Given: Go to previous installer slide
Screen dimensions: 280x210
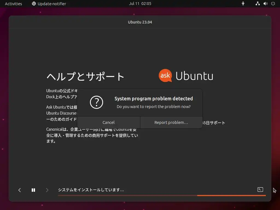Looking at the screenshot, I should pyautogui.click(x=20, y=190).
